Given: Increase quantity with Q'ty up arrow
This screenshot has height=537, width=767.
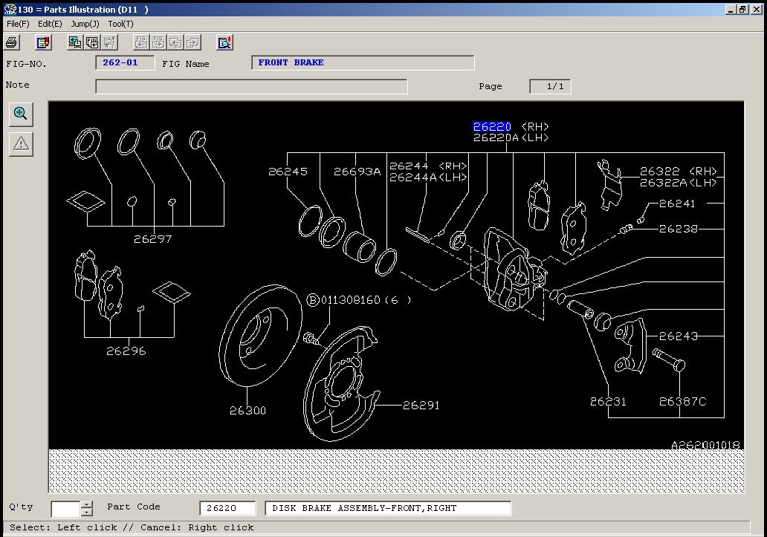Looking at the screenshot, I should [x=86, y=505].
